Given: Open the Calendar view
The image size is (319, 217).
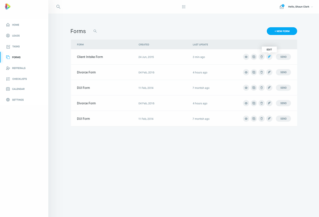Looking at the screenshot, I should 18,89.
